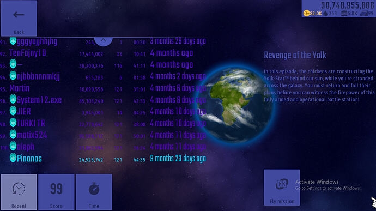Image resolution: width=376 pixels, height=211 pixels.
Task: Select player name njbbbnnnmkjj
Action: [x=38, y=76]
